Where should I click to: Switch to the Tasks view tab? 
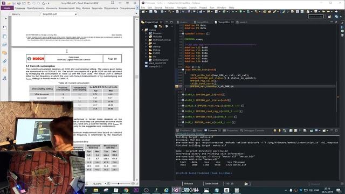198,130
